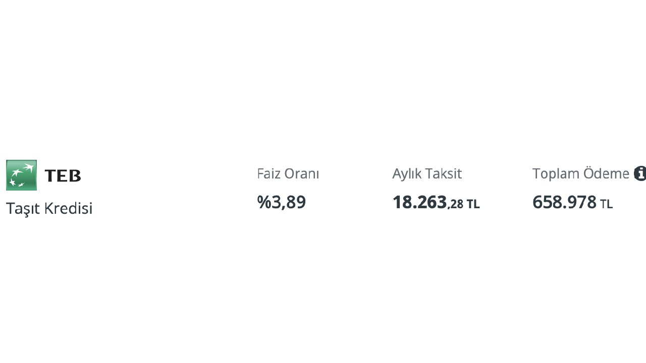Click the info icon beside Toplam Ödeme
The image size is (646, 363).
click(x=640, y=173)
